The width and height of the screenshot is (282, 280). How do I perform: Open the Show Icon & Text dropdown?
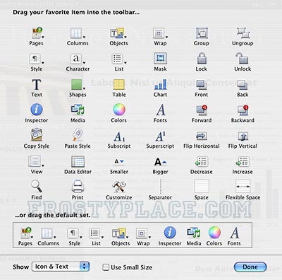pos(61,267)
